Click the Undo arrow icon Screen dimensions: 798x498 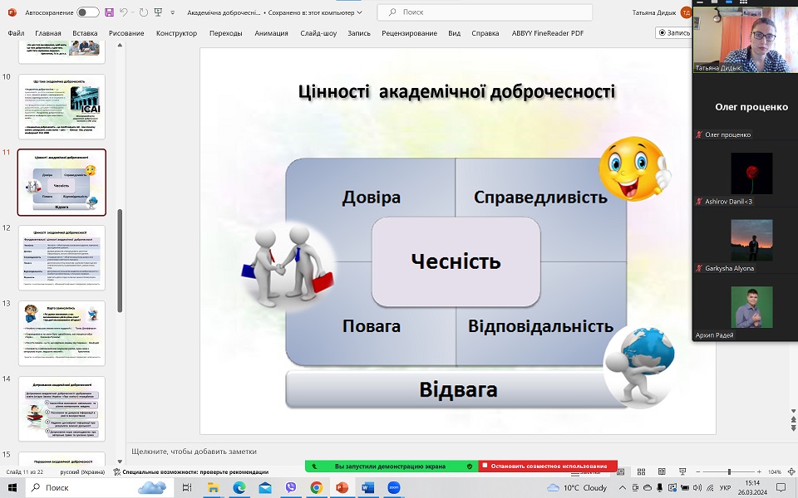pos(124,12)
